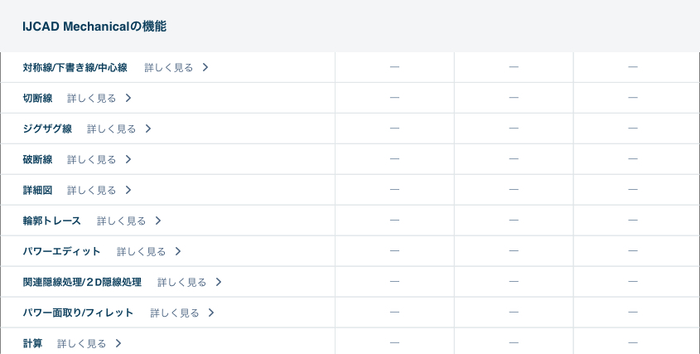Click the IJCAD Mechanicalの機能 section header
Viewport: 700px width, 354px height.
coord(94,27)
